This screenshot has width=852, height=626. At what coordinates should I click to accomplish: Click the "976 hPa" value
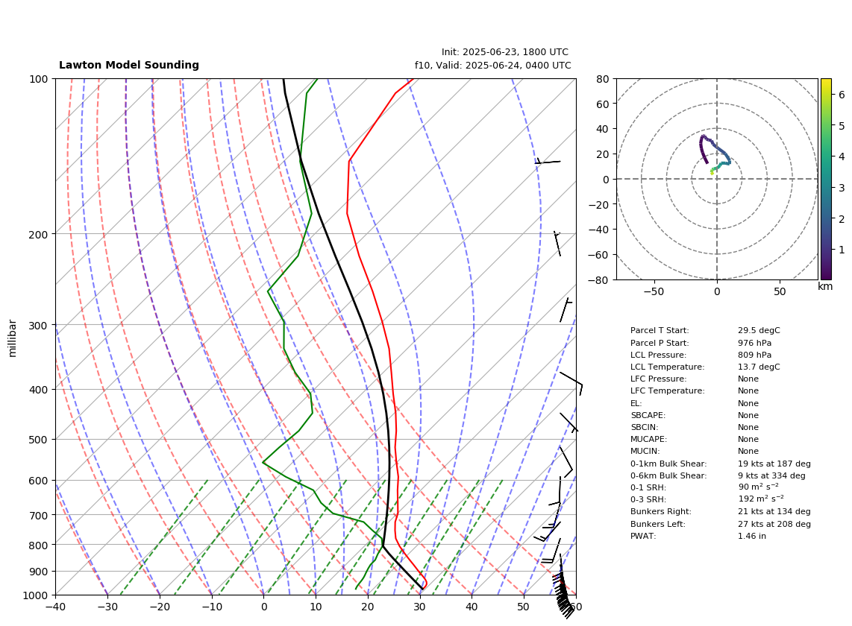755,343
